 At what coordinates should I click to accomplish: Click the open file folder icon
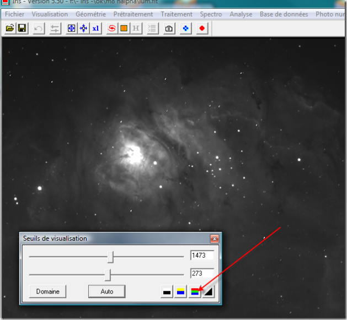pos(10,28)
